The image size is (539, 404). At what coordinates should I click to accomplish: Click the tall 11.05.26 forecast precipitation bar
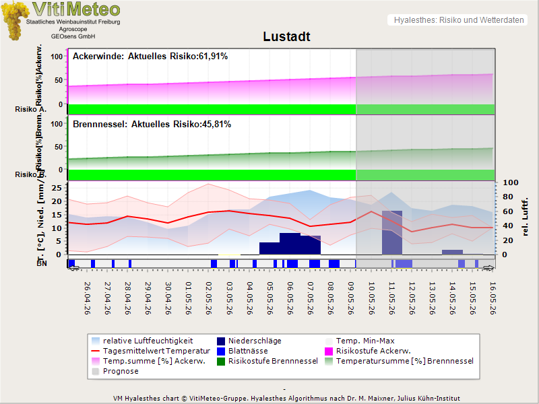(392, 232)
